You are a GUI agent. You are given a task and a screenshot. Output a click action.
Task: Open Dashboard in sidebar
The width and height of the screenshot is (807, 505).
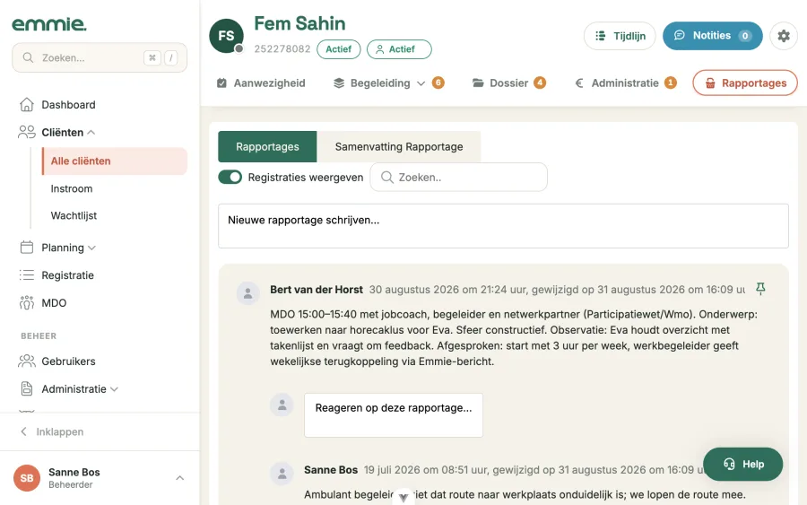tap(68, 105)
